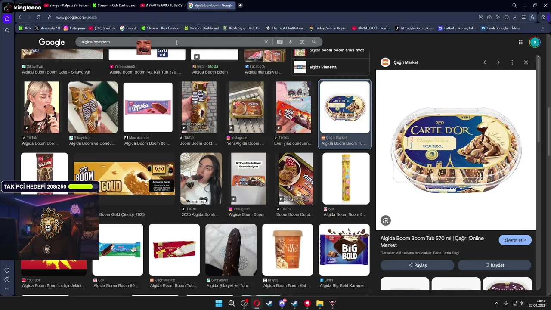Open the preview panel three-dot options menu
Image resolution: width=551 pixels, height=310 pixels.
tap(512, 62)
